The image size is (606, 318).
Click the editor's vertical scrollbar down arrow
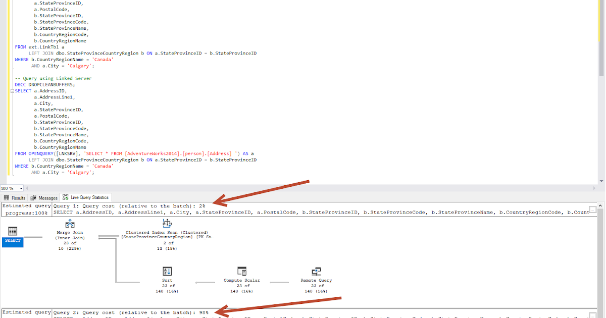[601, 181]
